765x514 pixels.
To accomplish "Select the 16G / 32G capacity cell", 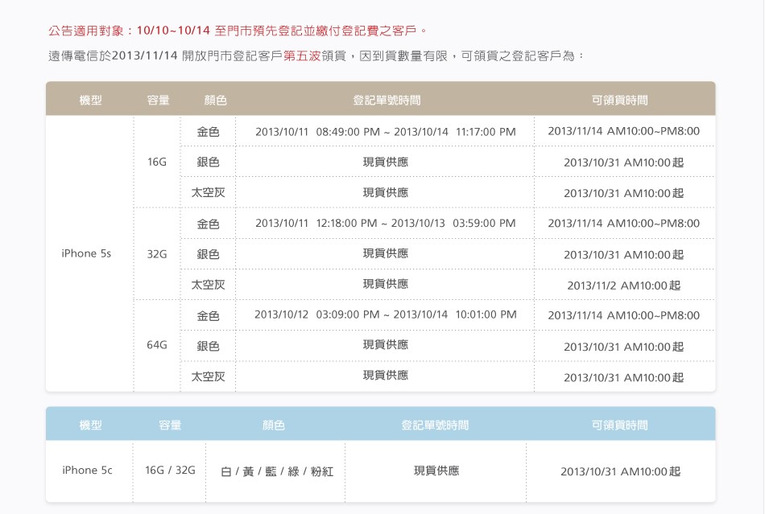I will point(170,470).
